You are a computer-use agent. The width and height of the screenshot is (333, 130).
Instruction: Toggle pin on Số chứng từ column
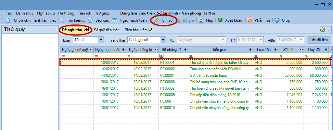pos(185,50)
